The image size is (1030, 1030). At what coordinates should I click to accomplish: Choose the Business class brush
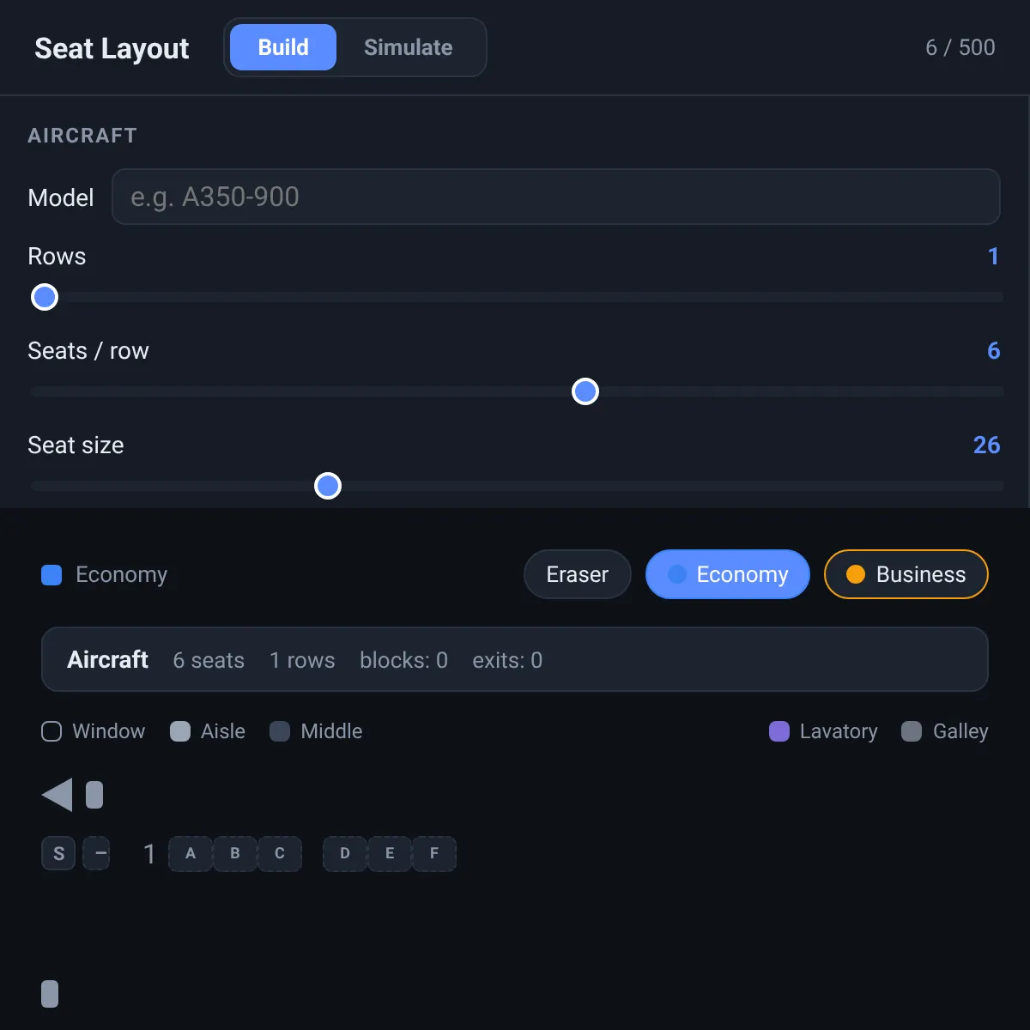coord(906,574)
